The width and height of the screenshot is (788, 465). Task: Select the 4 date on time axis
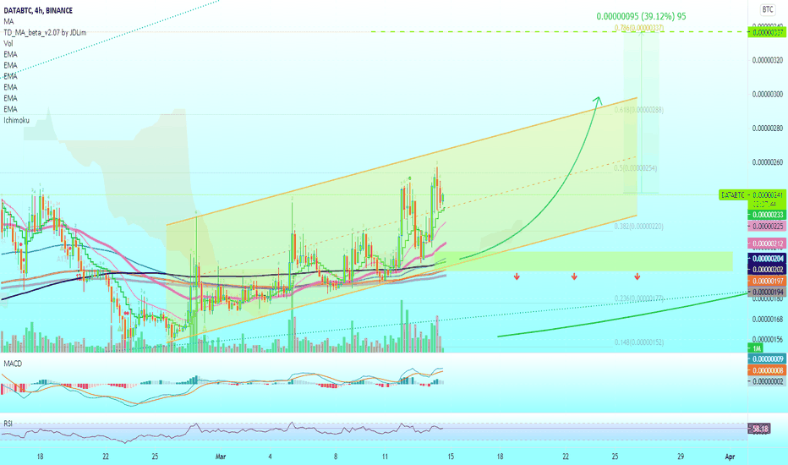coord(270,457)
